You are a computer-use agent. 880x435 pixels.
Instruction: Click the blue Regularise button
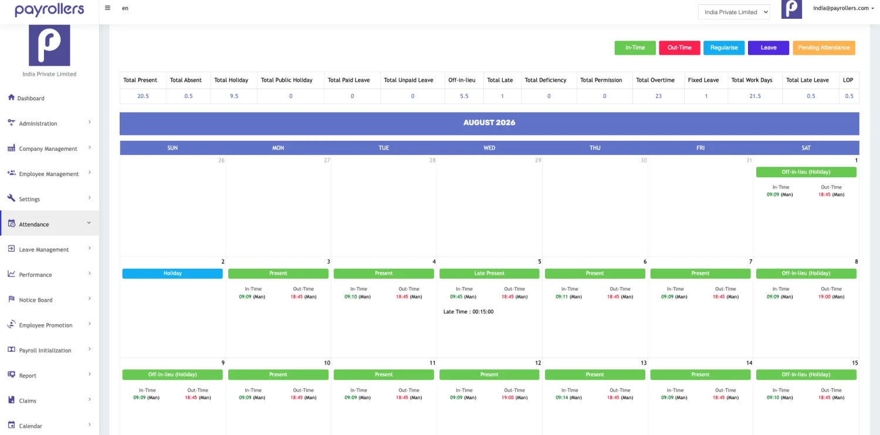point(724,48)
